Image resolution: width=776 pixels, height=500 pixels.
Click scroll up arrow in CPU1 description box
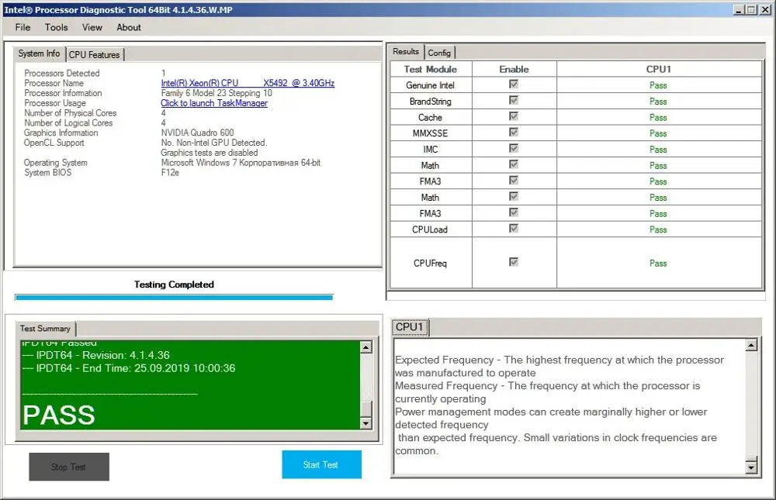click(x=751, y=345)
